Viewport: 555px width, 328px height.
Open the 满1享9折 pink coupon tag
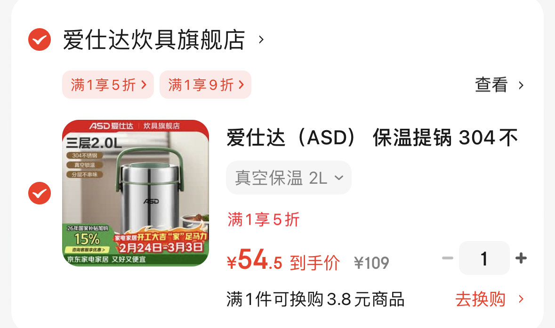[x=205, y=85]
